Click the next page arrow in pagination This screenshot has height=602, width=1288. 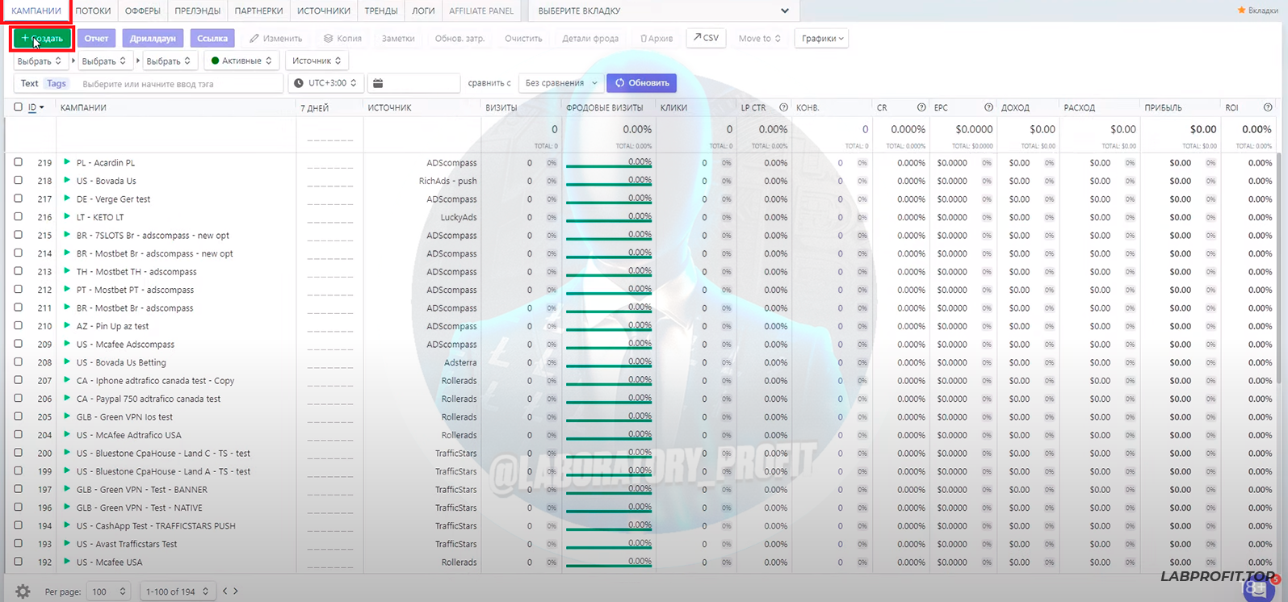236,592
